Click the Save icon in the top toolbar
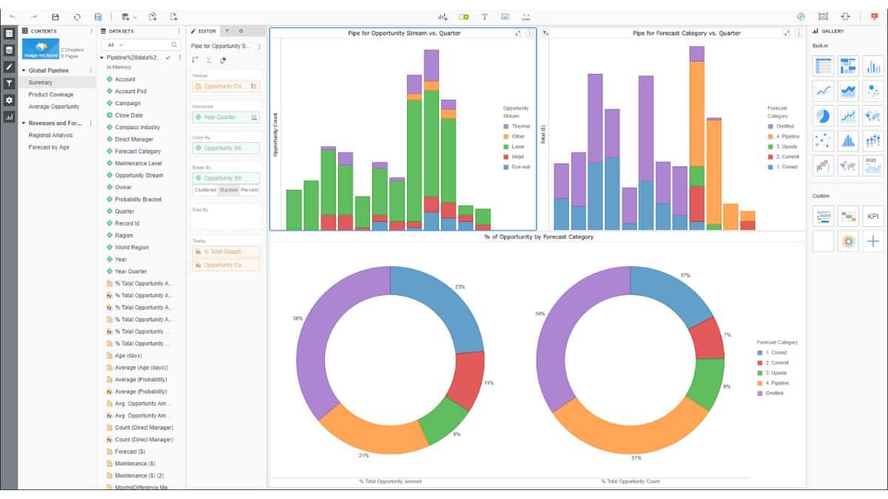This screenshot has width=888, height=499. tap(55, 16)
